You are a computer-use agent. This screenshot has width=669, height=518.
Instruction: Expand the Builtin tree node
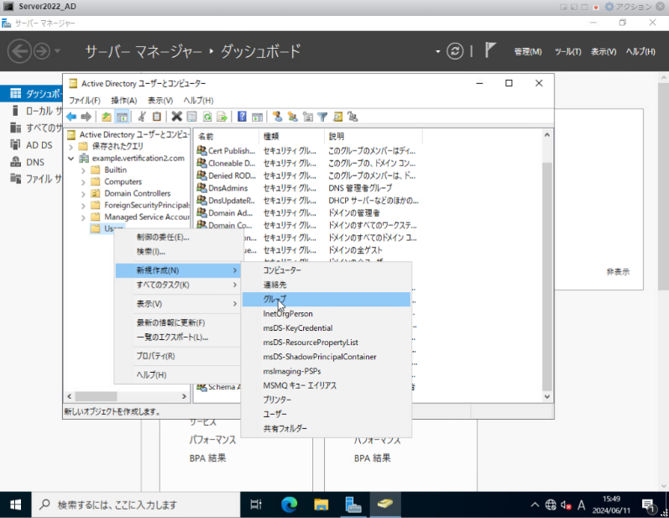click(83, 170)
